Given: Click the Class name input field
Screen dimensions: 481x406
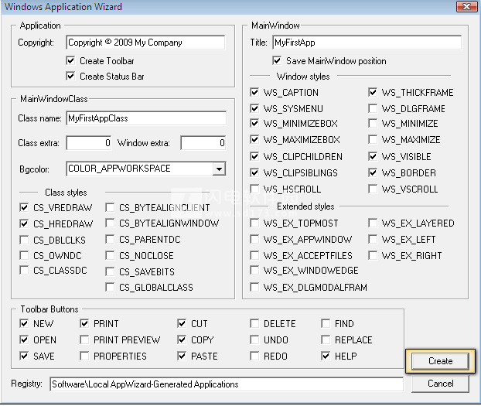Looking at the screenshot, I should 146,118.
